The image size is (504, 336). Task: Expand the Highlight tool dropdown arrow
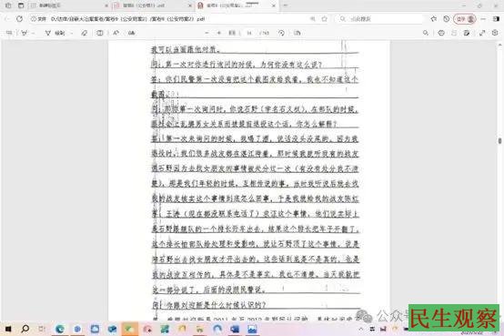(33, 33)
